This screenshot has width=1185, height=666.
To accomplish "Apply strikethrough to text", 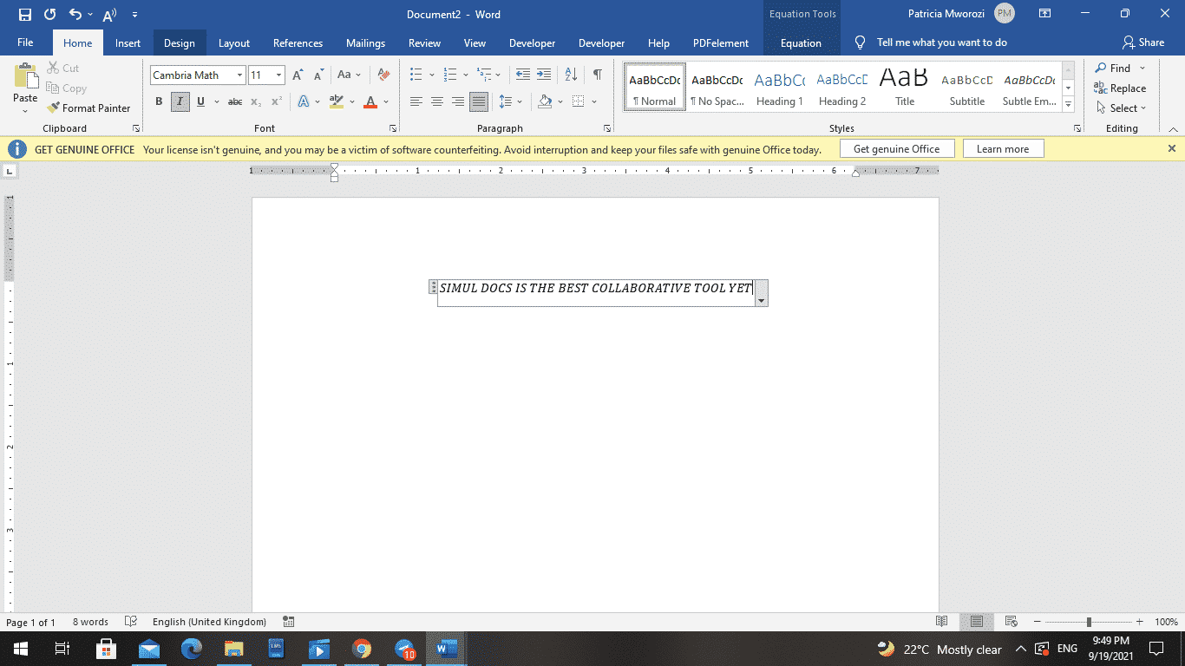I will [234, 101].
